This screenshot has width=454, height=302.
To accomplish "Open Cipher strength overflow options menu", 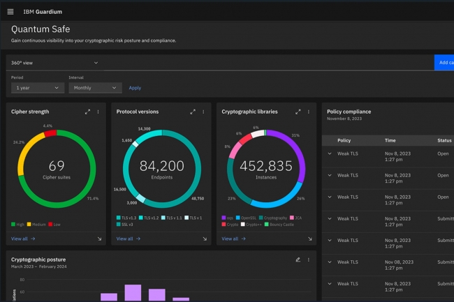I will (x=98, y=112).
